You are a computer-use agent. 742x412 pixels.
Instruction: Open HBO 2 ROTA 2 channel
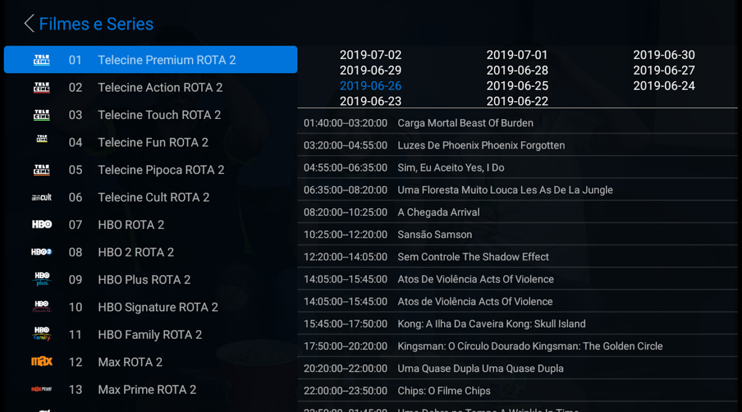pyautogui.click(x=150, y=252)
